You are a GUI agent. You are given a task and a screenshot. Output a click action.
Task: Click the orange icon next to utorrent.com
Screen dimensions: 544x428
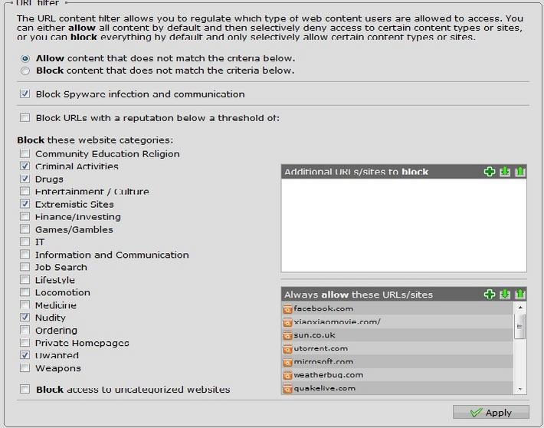[x=288, y=348]
